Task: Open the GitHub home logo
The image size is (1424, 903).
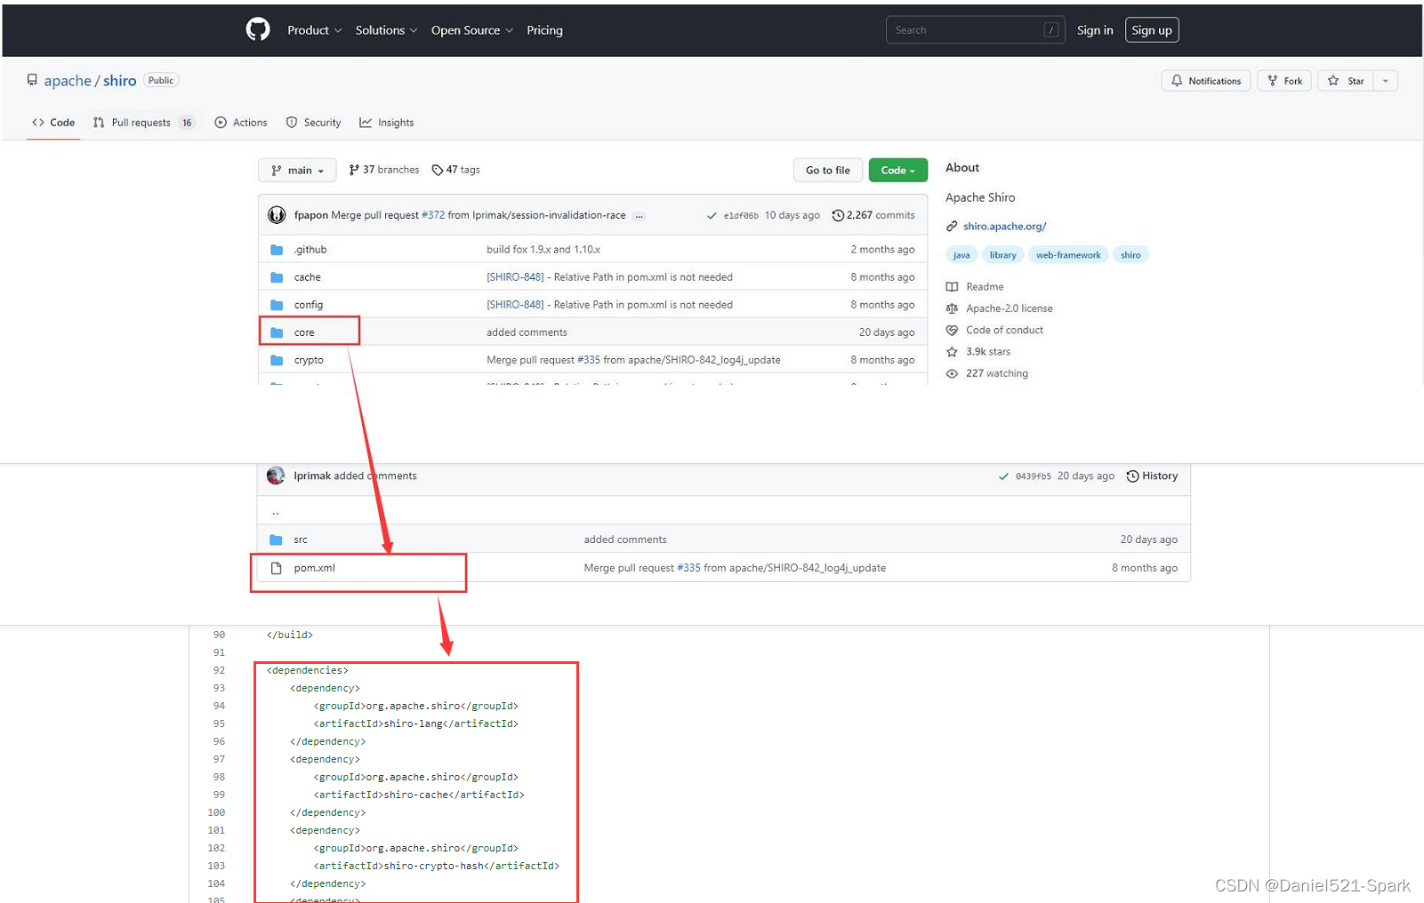Action: coord(258,29)
